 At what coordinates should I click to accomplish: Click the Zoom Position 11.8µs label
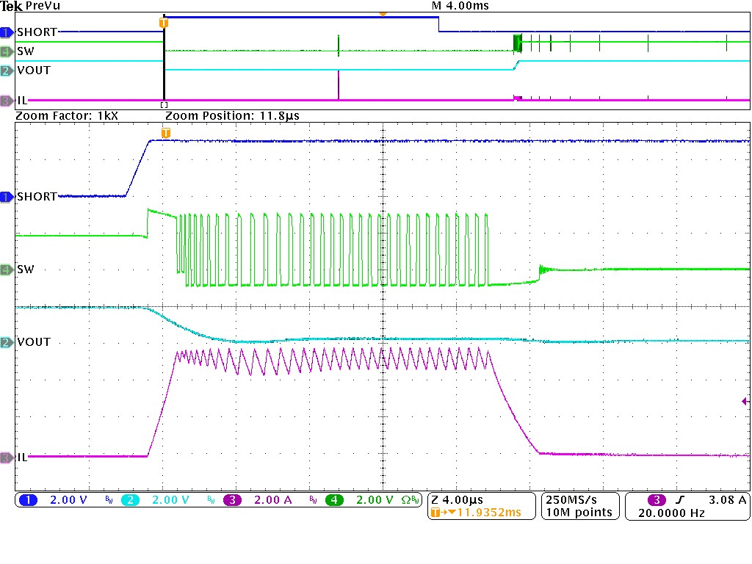pyautogui.click(x=232, y=116)
